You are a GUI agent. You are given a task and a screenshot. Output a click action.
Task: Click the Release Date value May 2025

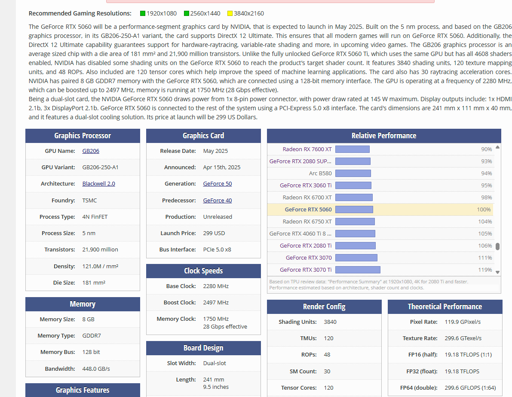215,151
